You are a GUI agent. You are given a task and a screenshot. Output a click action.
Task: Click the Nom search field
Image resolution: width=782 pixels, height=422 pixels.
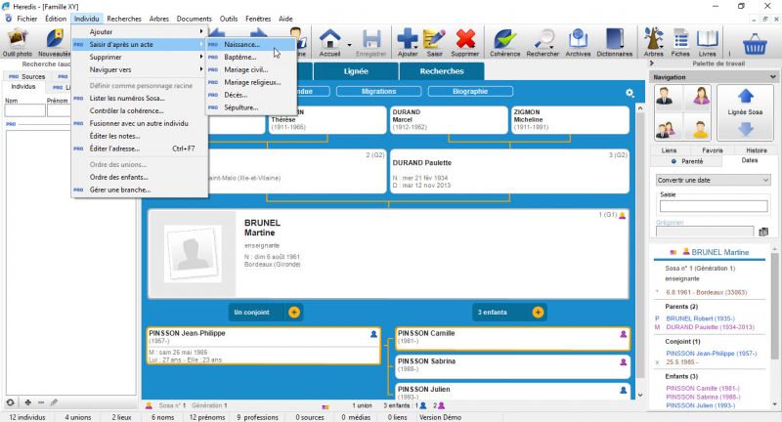pos(25,110)
